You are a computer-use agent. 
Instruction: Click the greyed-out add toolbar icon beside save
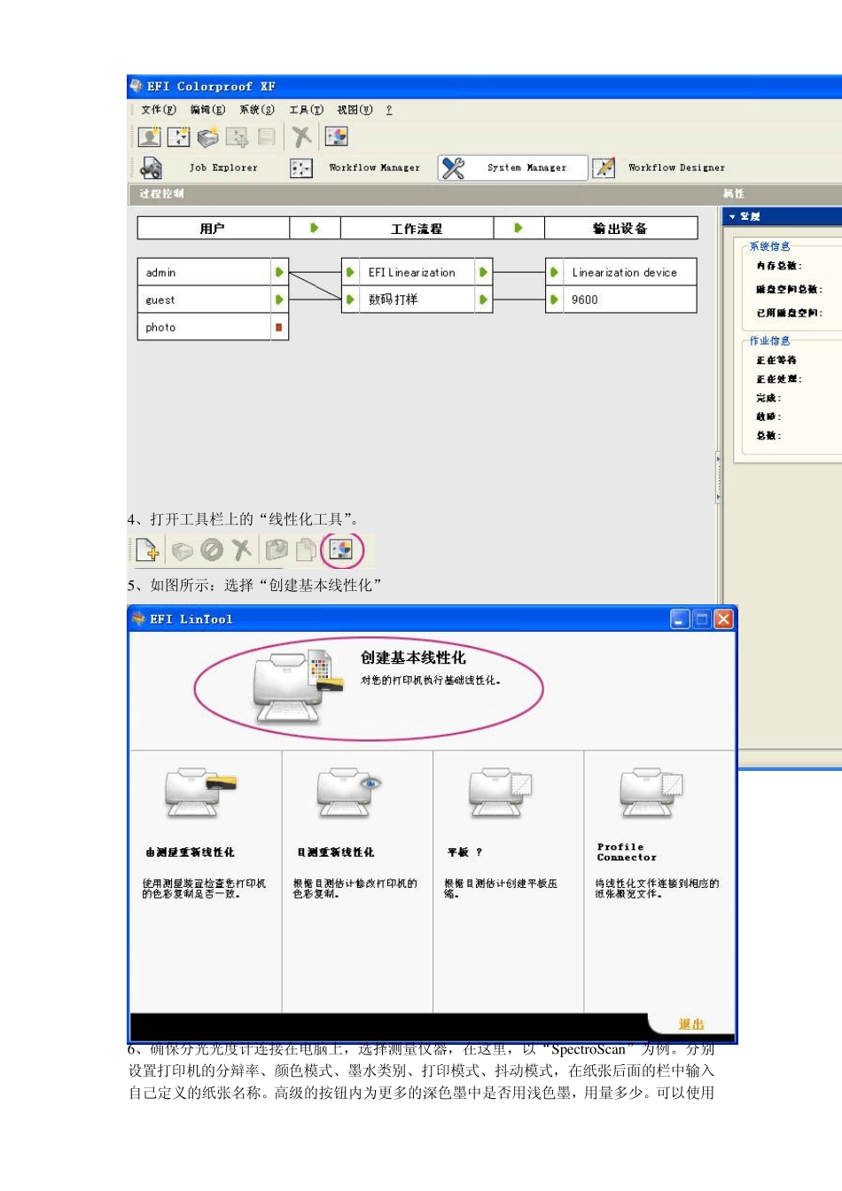[x=237, y=136]
